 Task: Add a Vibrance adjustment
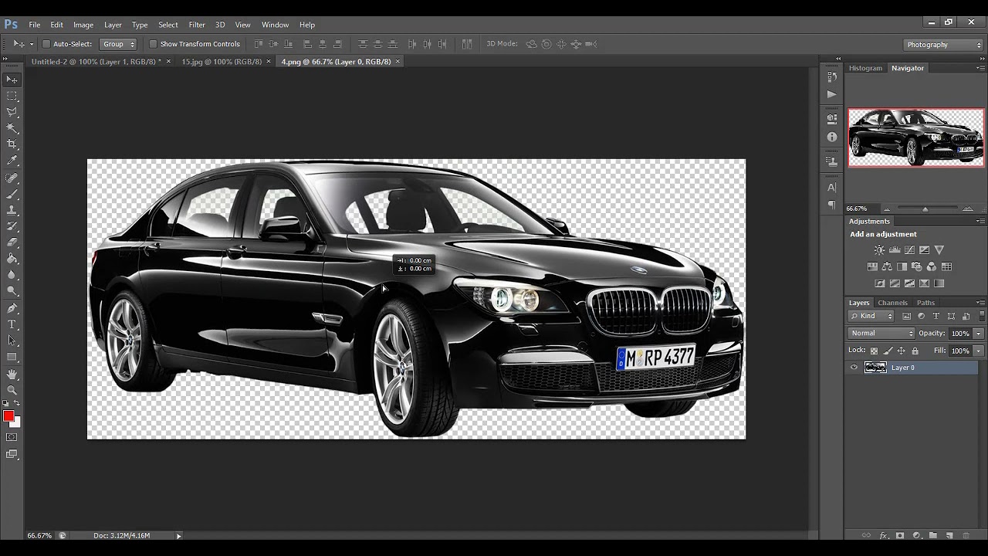(x=939, y=250)
